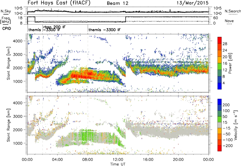Viewport: 241px width, 166px height.
Task: Click the 'Velocity [m s-1]' colorbar label
Action: tap(235, 125)
